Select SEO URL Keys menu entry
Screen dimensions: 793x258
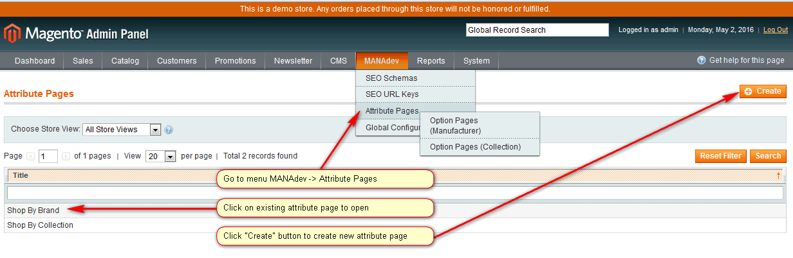(x=415, y=94)
